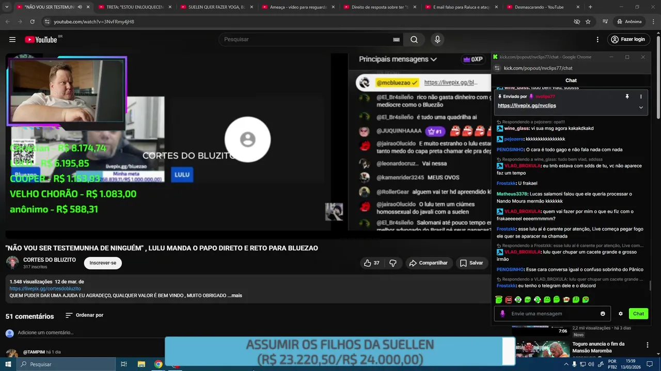Open the Ordenar por comments sort dropdown

pos(84,315)
